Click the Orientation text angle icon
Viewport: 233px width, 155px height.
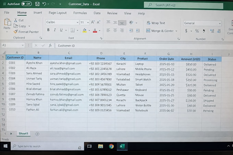pos(131,23)
